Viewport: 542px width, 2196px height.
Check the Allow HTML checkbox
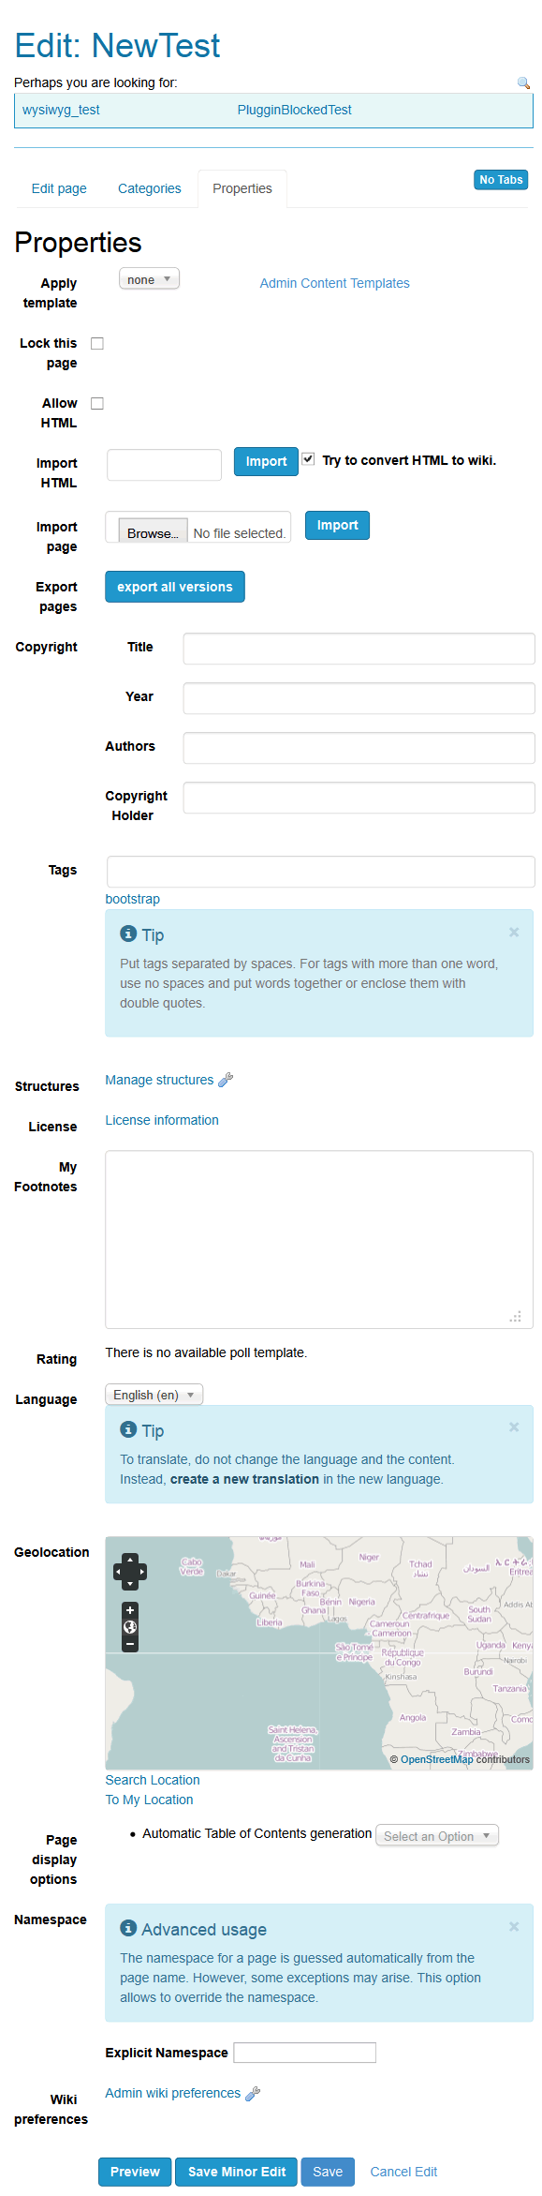[97, 403]
